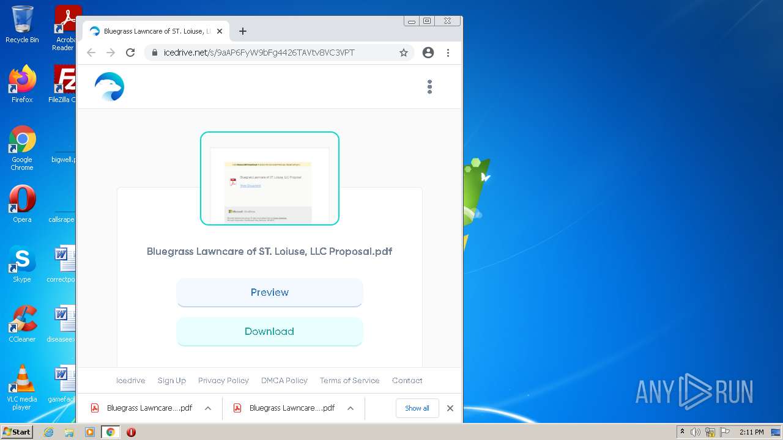Expand options for the second downloaded pdf
Viewport: 783px width, 440px height.
pyautogui.click(x=351, y=408)
